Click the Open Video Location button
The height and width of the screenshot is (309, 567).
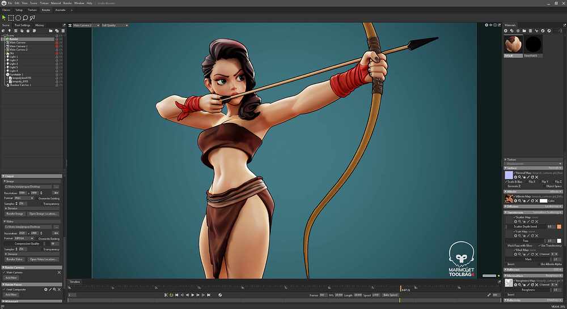[44, 259]
